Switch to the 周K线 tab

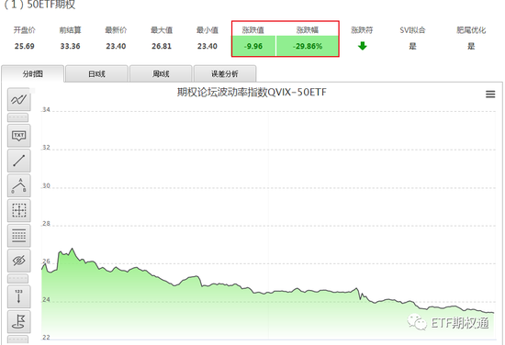(161, 74)
